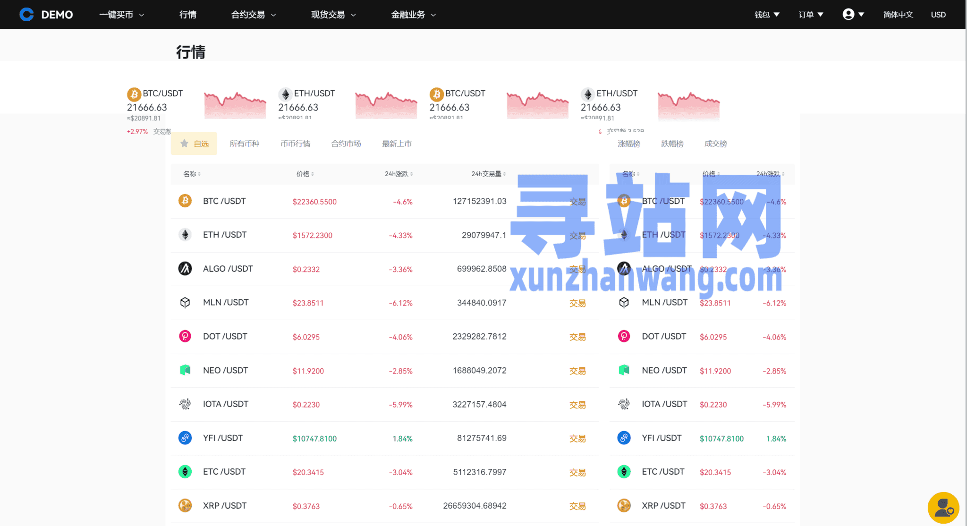Click ETC /USDT name in right list
This screenshot has width=967, height=526.
pos(663,472)
